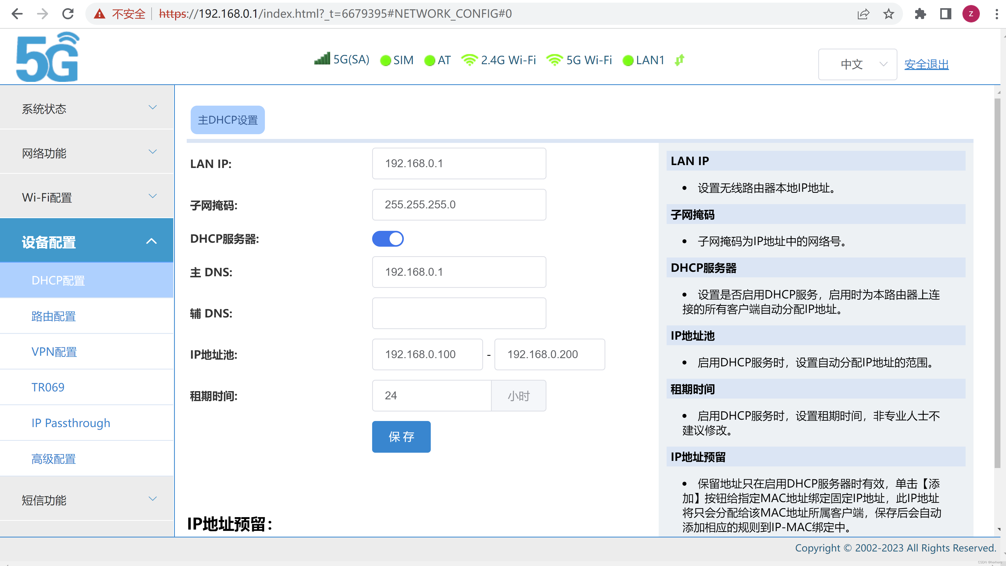Click the IP pool start address field
Image resolution: width=1006 pixels, height=566 pixels.
pyautogui.click(x=427, y=354)
